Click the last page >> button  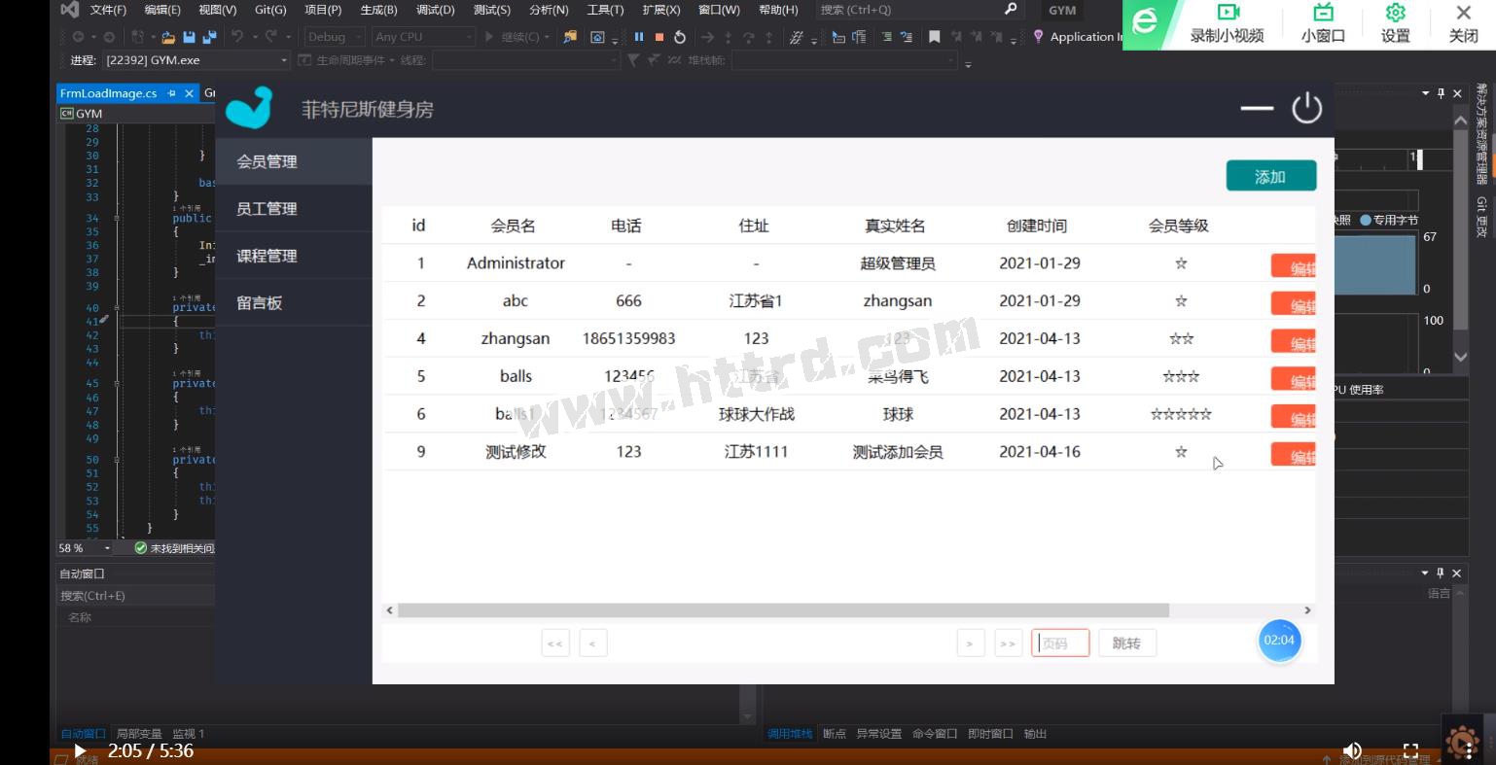click(1009, 643)
